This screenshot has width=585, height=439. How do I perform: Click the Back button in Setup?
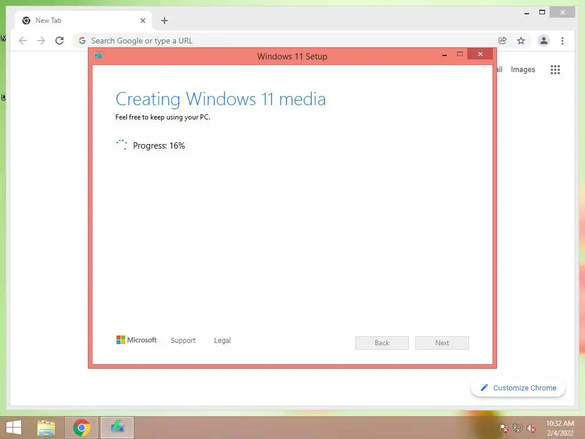[x=382, y=343]
